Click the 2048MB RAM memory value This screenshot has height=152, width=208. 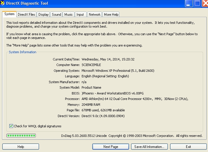pos(91,105)
